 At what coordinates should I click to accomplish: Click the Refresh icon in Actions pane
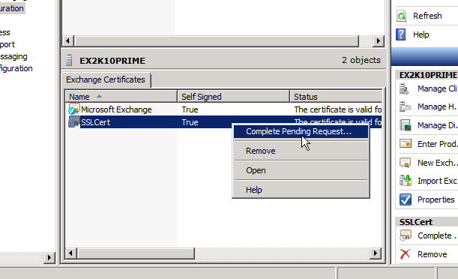pos(401,16)
